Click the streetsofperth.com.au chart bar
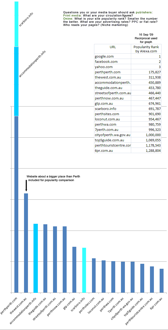This screenshot has height=330, width=168. (55, 259)
